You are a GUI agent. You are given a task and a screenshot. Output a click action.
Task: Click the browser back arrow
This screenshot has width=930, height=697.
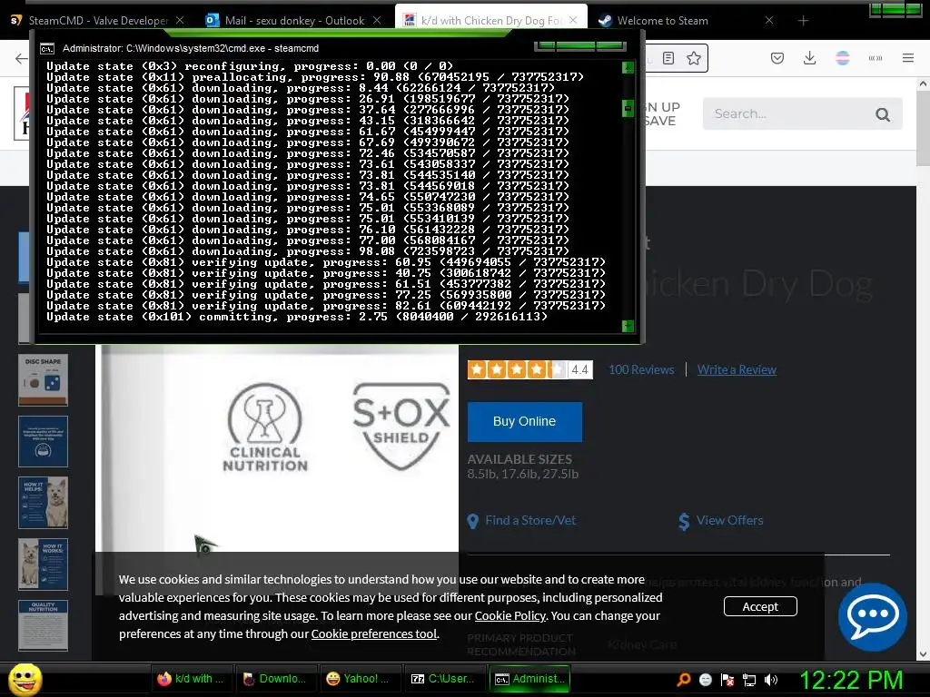(22, 58)
